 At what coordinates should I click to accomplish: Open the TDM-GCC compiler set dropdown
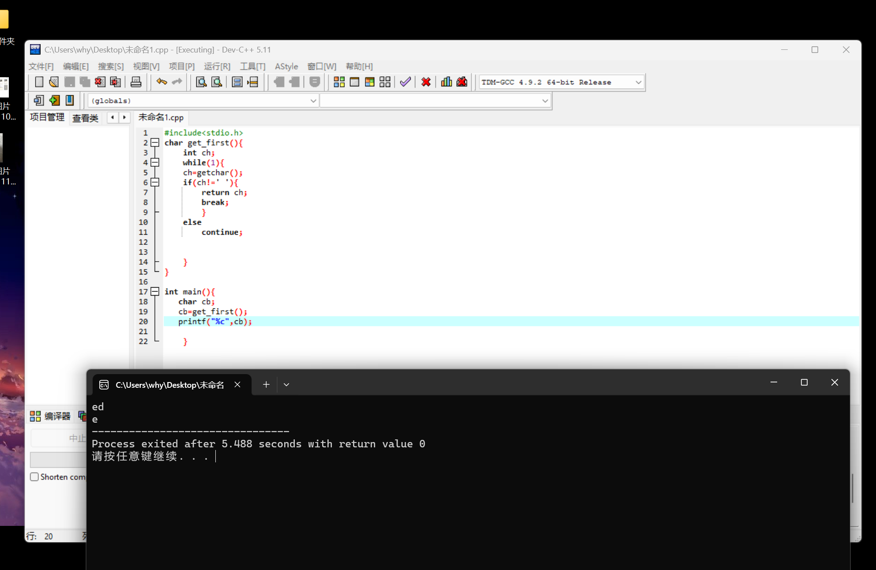[638, 82]
